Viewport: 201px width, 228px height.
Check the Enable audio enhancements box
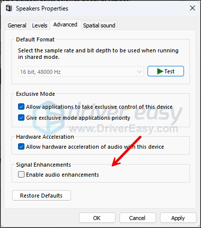[21, 175]
